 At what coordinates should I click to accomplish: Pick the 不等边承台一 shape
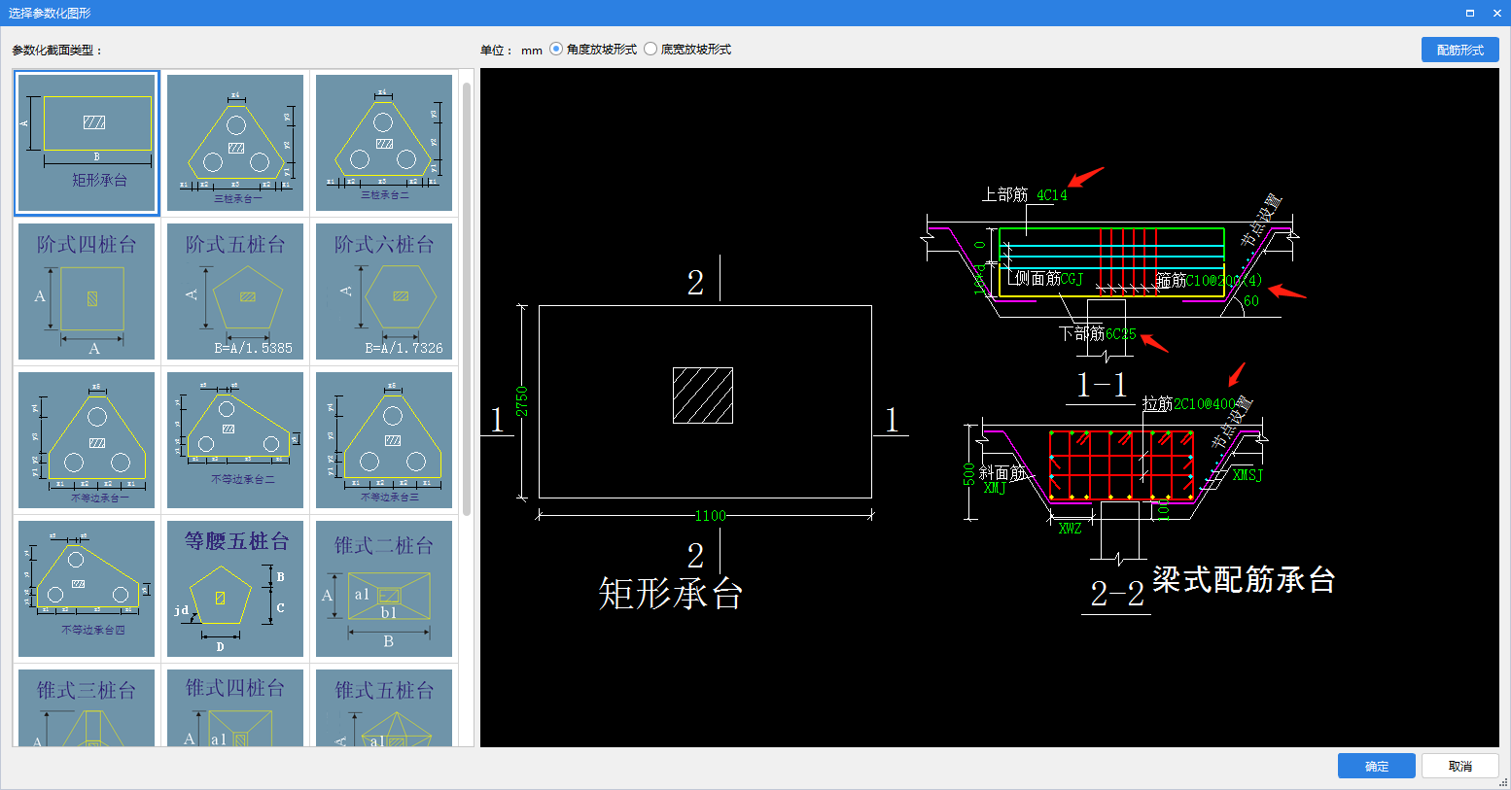(x=87, y=440)
